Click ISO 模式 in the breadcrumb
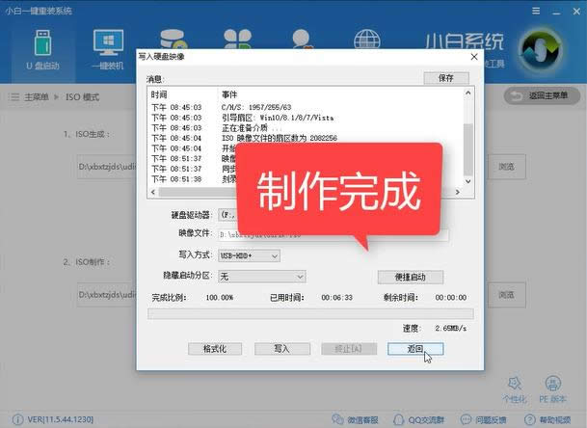The image size is (587, 428). tap(82, 97)
